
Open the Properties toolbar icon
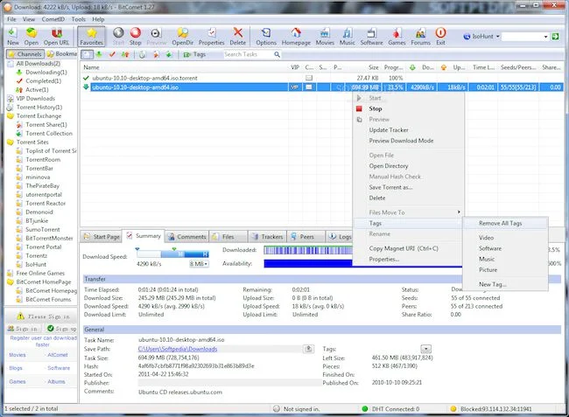[212, 37]
